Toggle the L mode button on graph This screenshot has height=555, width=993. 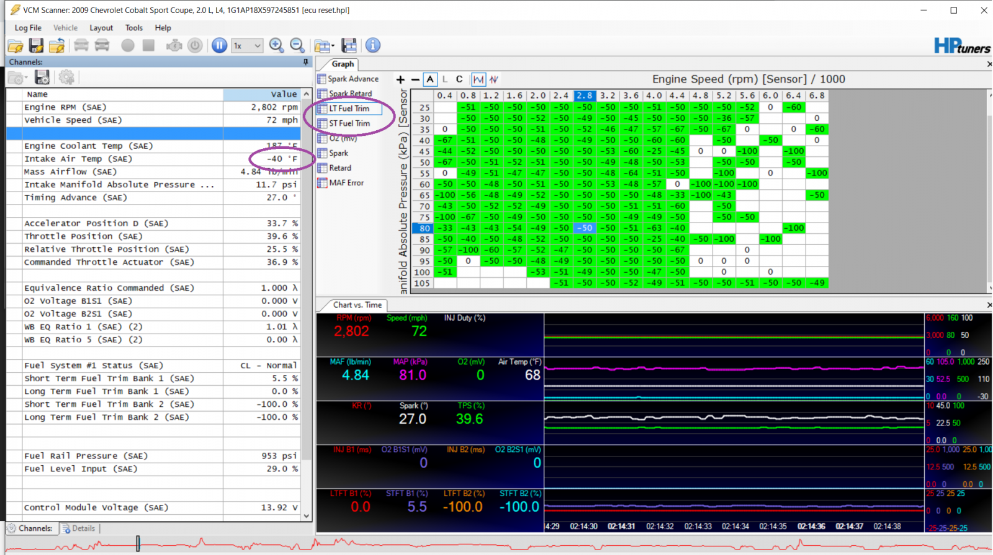(x=445, y=79)
